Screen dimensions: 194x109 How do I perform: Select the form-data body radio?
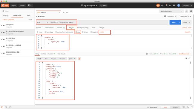tap(45, 32)
